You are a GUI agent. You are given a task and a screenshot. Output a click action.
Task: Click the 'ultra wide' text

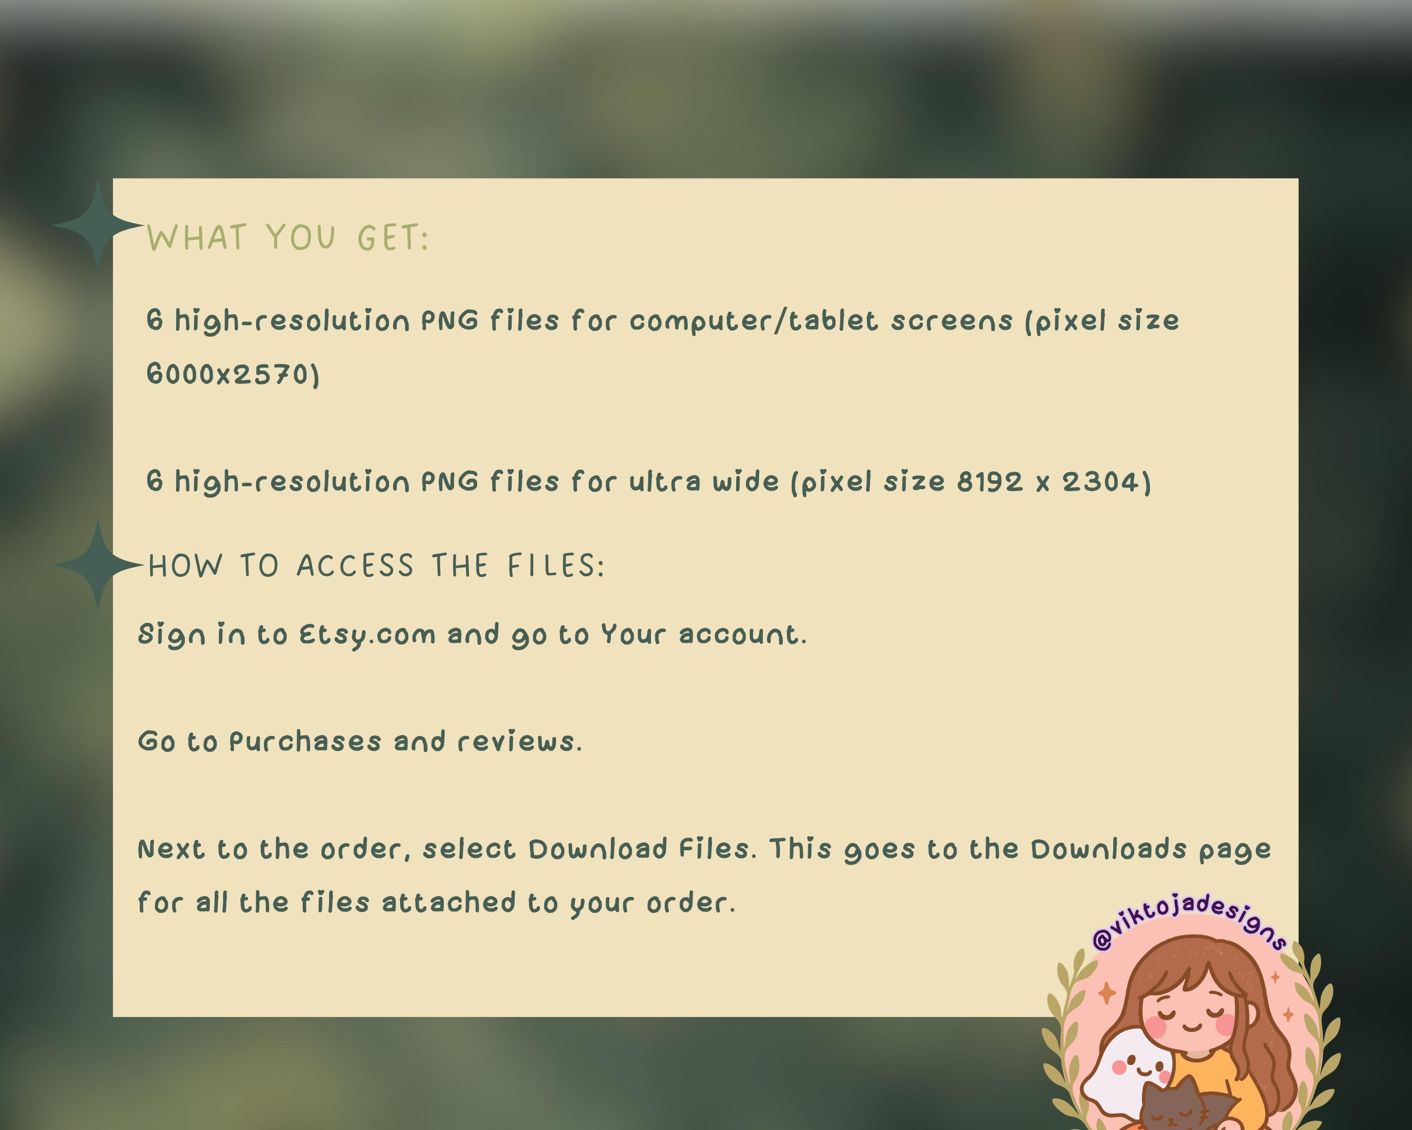(704, 482)
